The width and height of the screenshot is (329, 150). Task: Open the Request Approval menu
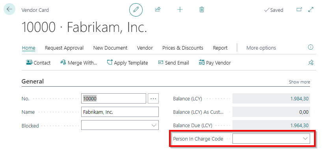click(x=64, y=48)
